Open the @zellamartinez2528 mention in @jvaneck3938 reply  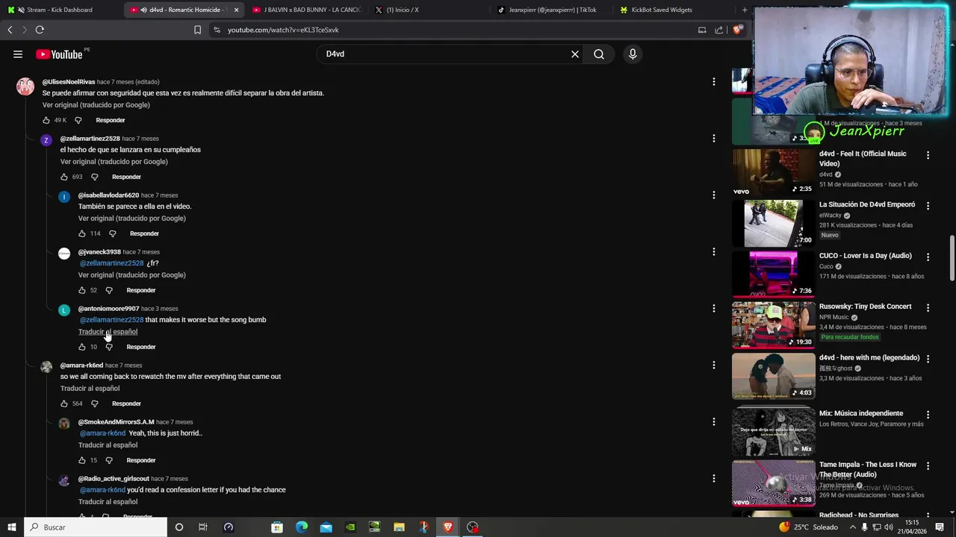point(112,263)
